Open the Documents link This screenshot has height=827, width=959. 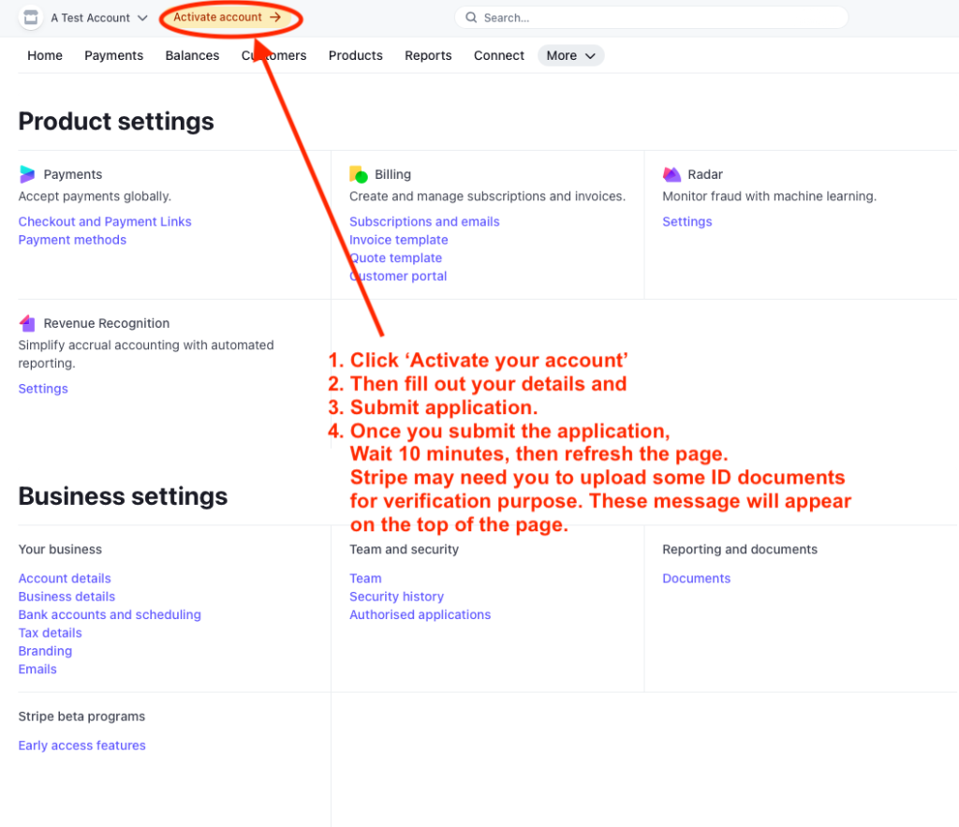pos(696,579)
